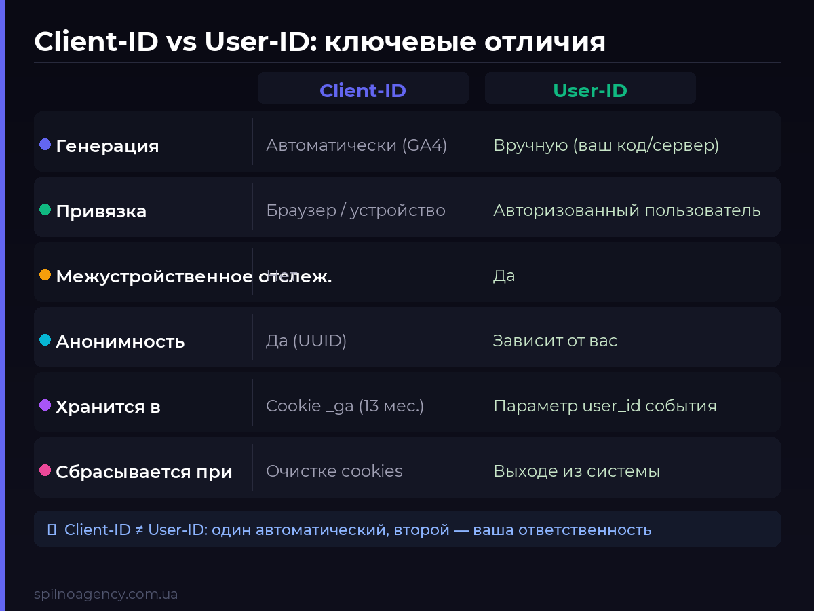Click the cell Да (UUID)
This screenshot has height=611, width=814.
tap(307, 341)
